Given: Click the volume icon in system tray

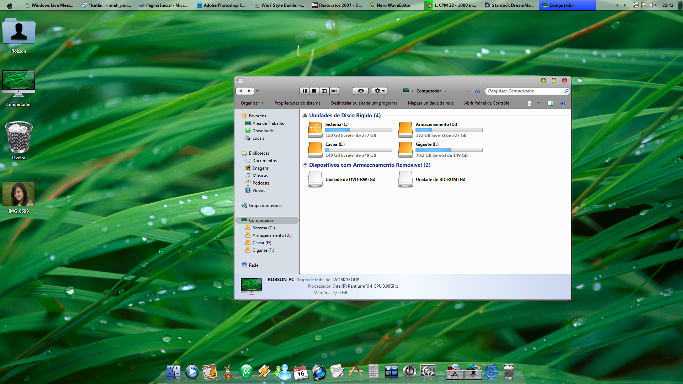Looking at the screenshot, I should (x=652, y=5).
